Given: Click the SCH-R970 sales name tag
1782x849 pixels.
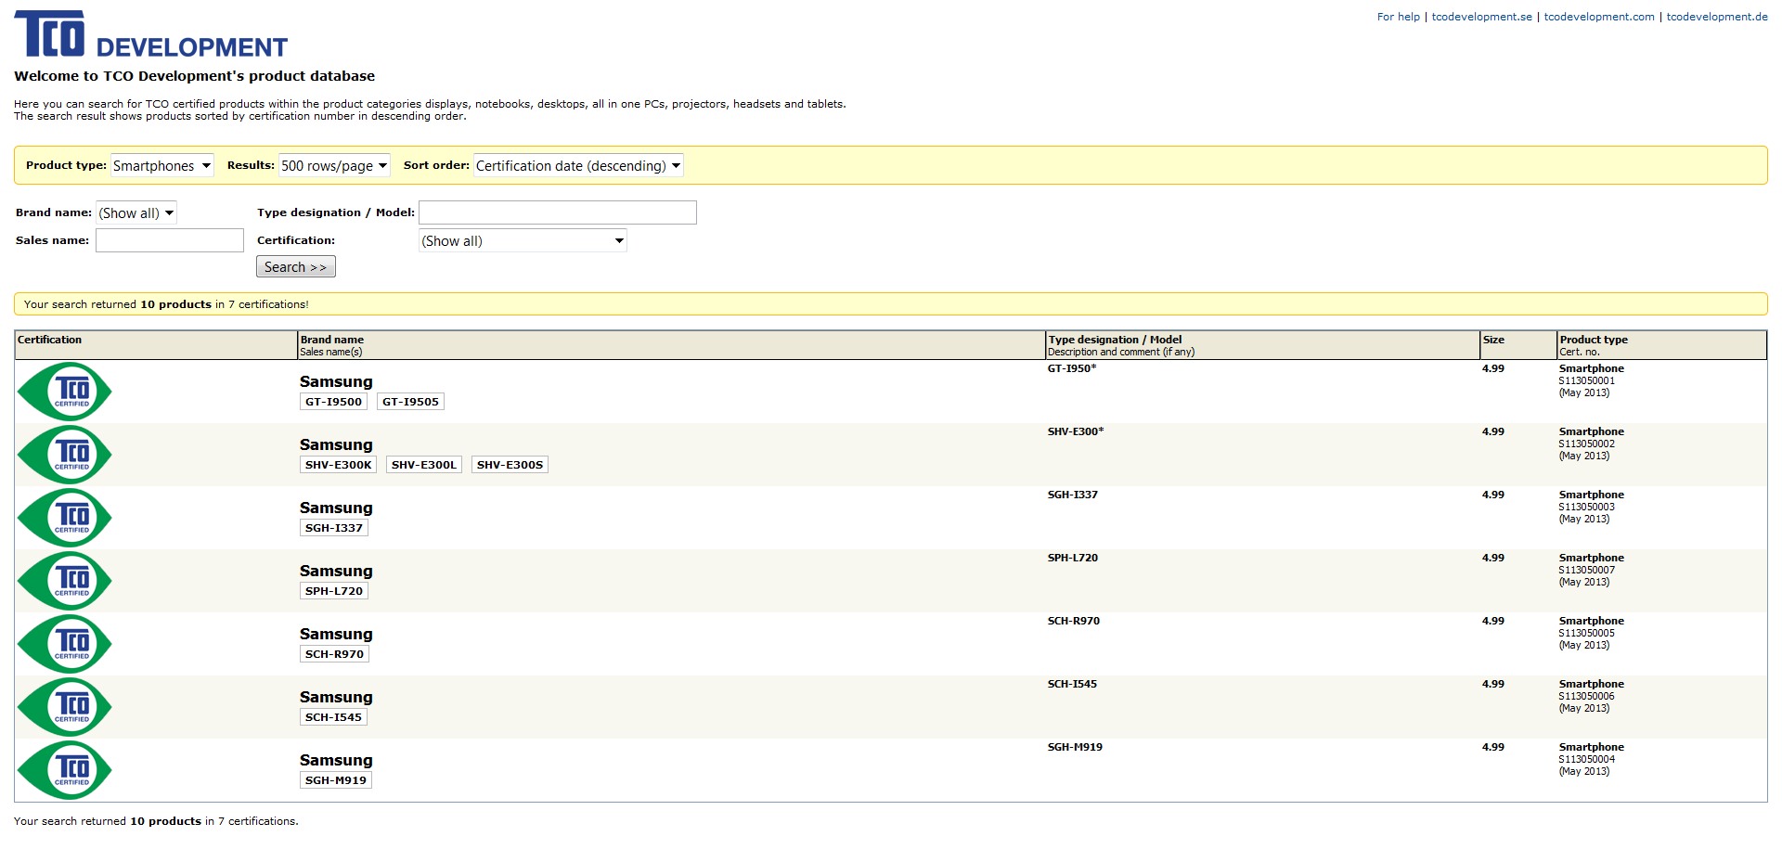Looking at the screenshot, I should tap(334, 654).
